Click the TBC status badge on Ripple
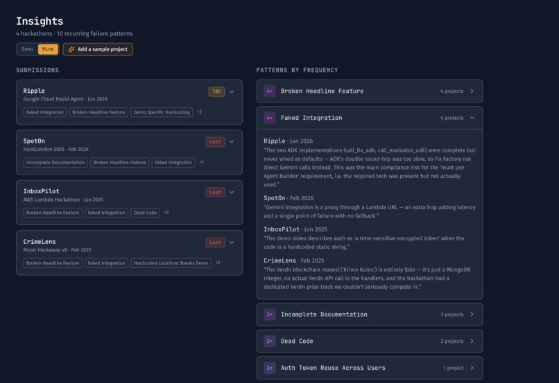This screenshot has height=383, width=559. 216,91
